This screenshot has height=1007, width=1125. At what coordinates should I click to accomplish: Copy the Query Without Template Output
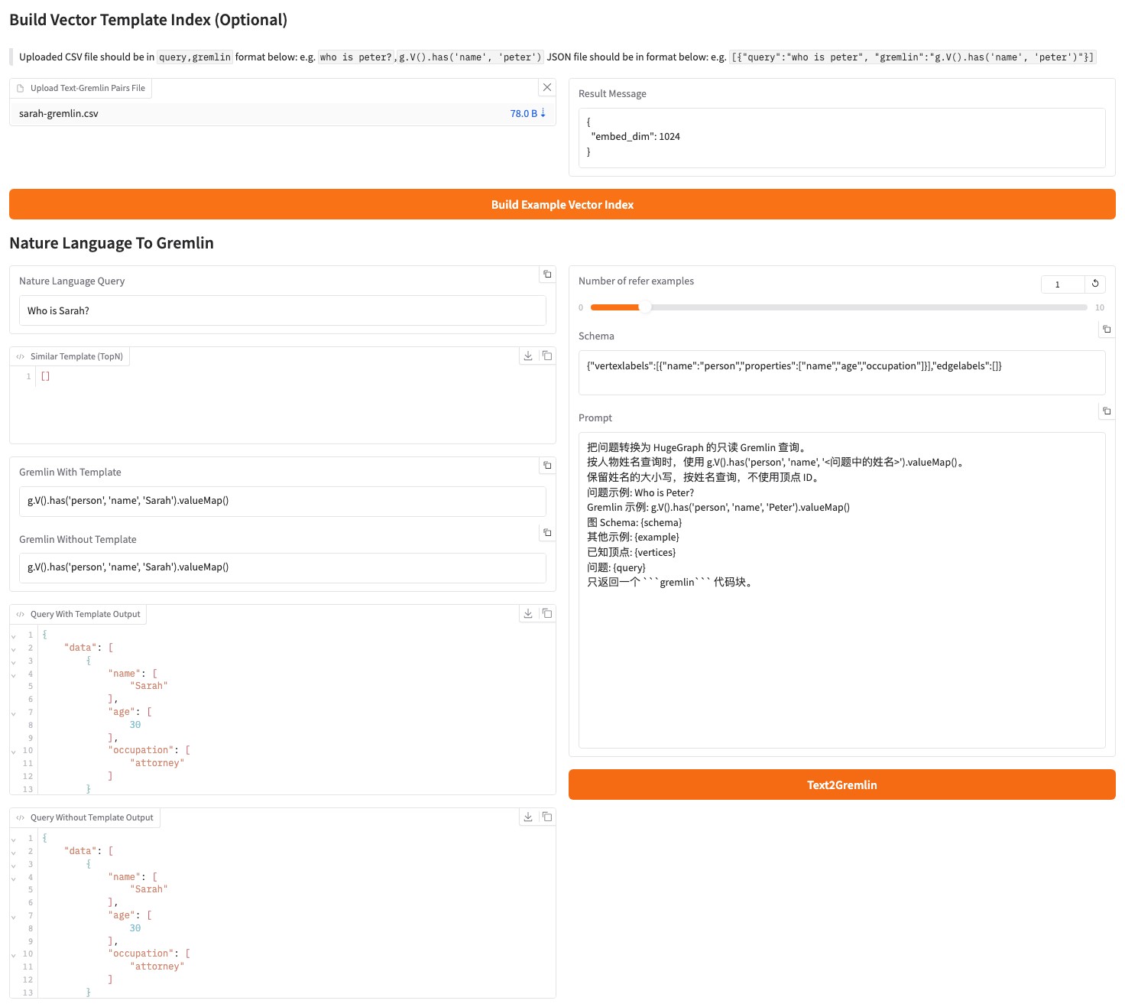tap(547, 817)
